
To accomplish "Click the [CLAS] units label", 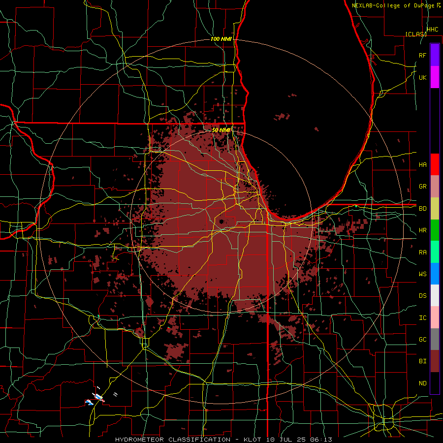I will (x=416, y=34).
